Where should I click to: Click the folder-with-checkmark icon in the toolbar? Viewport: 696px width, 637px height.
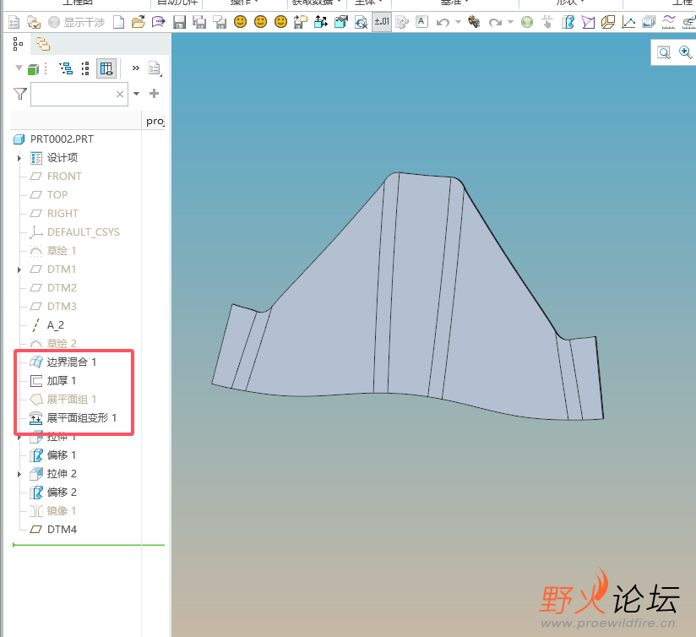(x=34, y=22)
